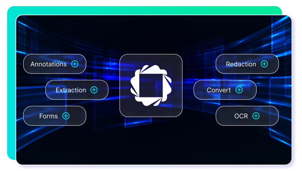Viewport: 302px width, 171px height.
Task: Click the plus icon next to Annotations
Action: tap(75, 64)
